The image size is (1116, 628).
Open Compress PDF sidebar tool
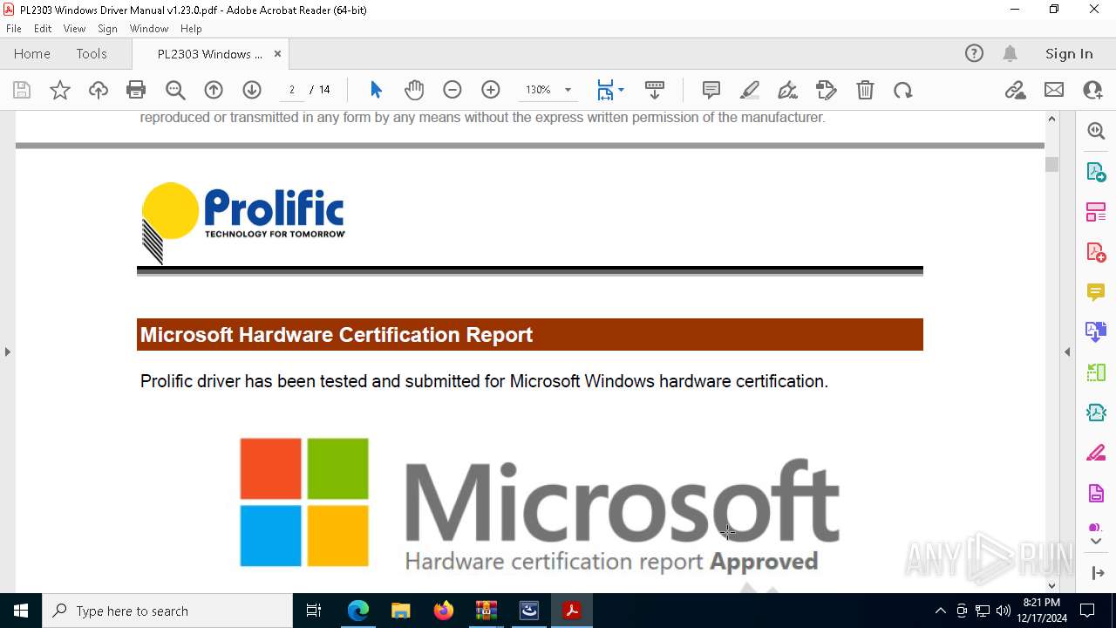pos(1096,413)
